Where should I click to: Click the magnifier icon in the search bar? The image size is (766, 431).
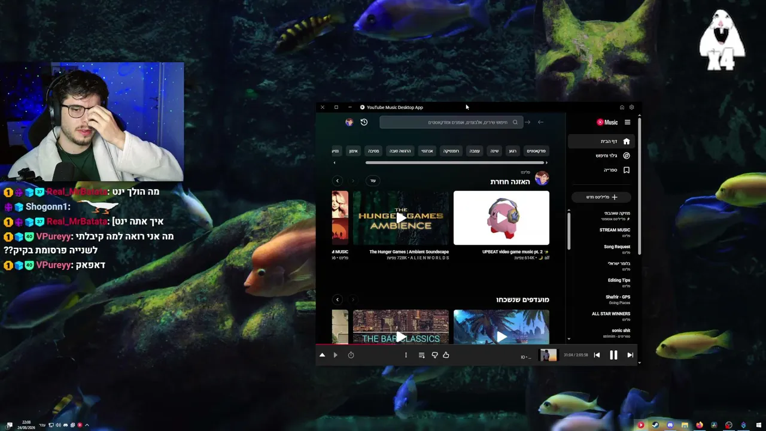pyautogui.click(x=515, y=122)
